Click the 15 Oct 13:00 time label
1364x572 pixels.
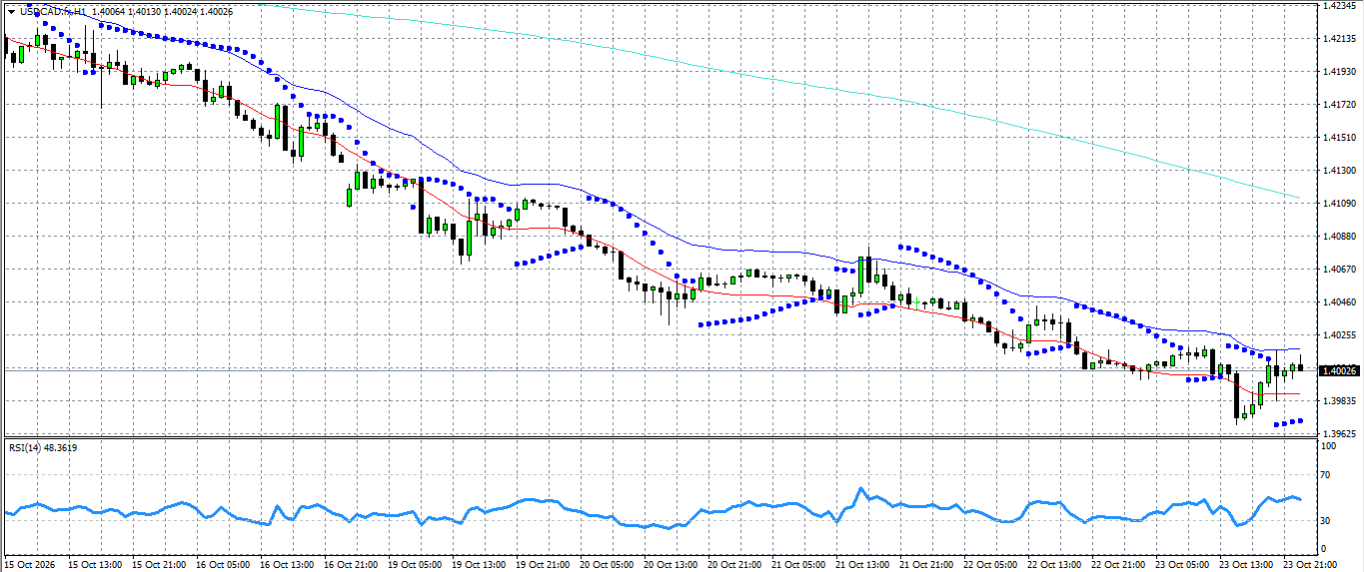[x=95, y=564]
